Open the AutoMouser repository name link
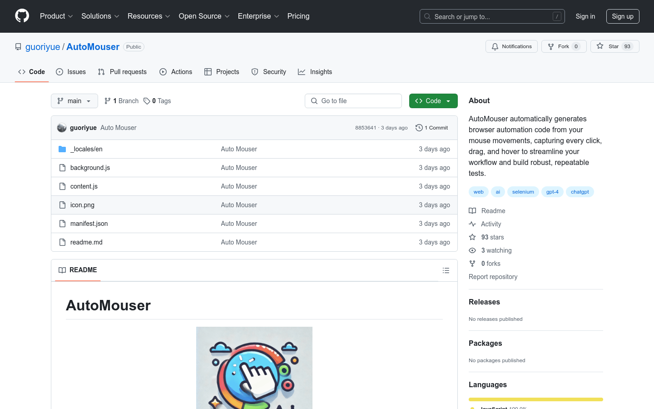Screen dimensions: 654x409 pos(93,47)
